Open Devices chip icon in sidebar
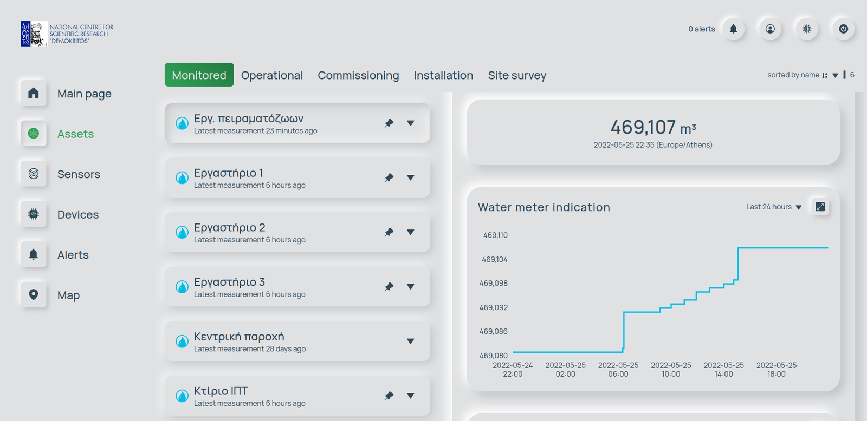Screen dimensions: 867x421 [34, 214]
